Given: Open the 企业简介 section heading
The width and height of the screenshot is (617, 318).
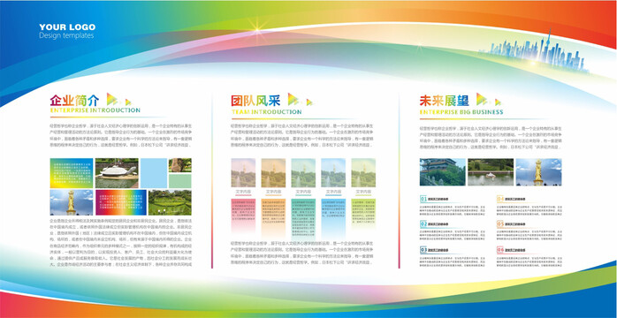Looking at the screenshot, I should click(x=75, y=100).
